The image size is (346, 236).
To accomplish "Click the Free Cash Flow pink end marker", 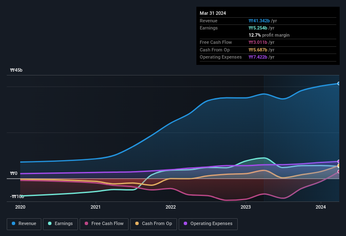I will click(x=339, y=172).
